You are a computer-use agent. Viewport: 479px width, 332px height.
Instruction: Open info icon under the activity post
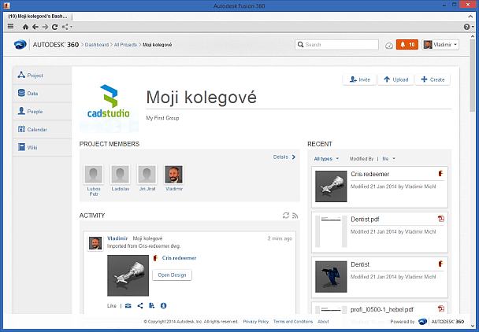pyautogui.click(x=163, y=305)
